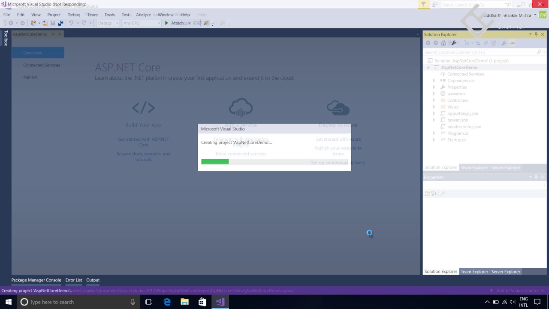Switch to Team Explorer tab at bottom
This screenshot has width=549, height=309.
coord(474,272)
